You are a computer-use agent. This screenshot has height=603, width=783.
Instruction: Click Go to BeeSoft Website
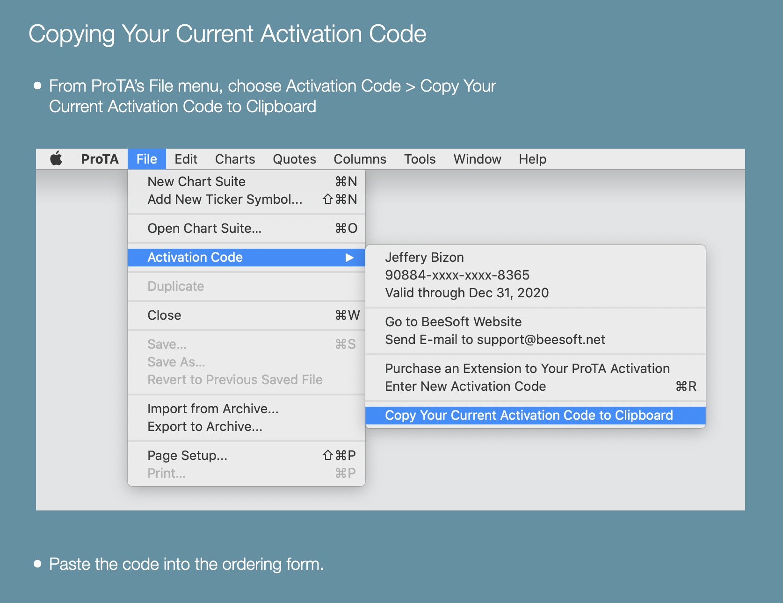(x=453, y=322)
